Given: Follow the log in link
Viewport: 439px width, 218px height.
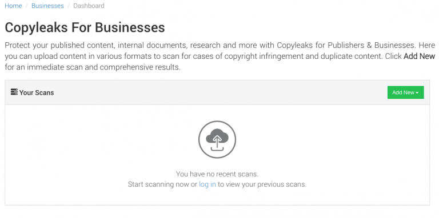Looking at the screenshot, I should pyautogui.click(x=207, y=184).
